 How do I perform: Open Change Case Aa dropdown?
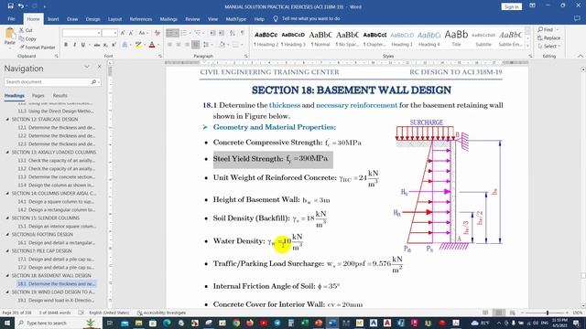pos(143,33)
